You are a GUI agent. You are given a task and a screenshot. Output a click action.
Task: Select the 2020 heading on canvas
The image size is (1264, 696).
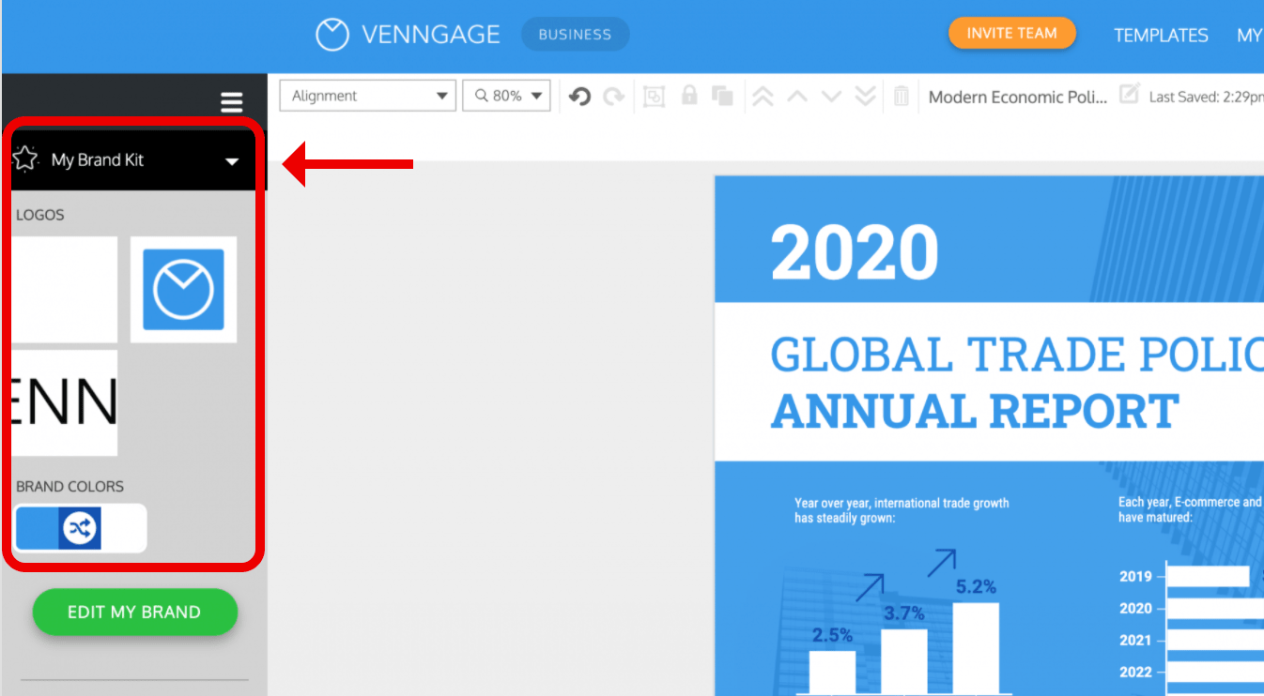tap(855, 252)
